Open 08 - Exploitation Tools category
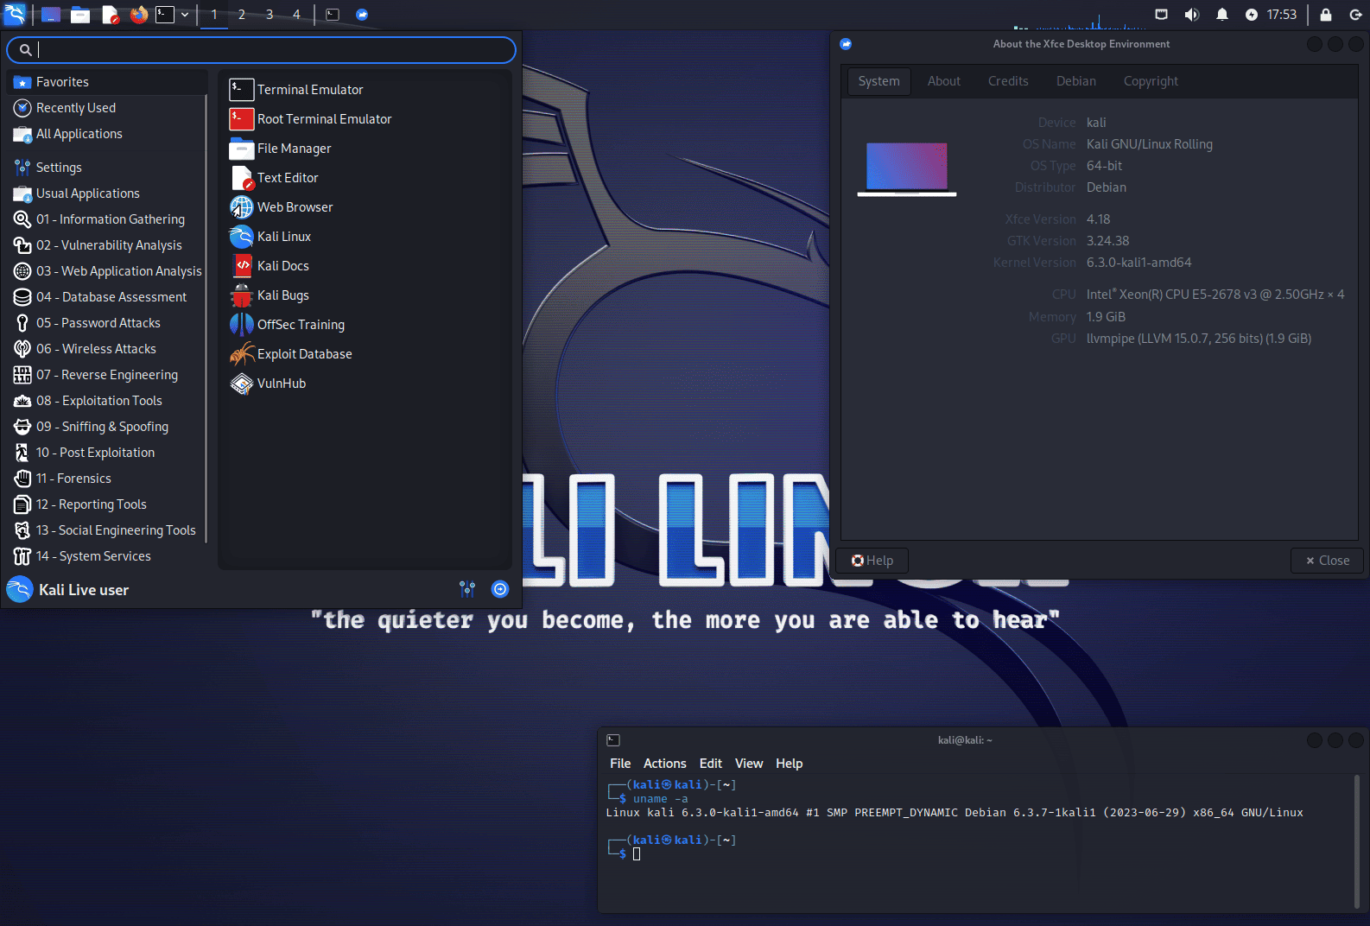This screenshot has width=1370, height=926. click(x=107, y=401)
